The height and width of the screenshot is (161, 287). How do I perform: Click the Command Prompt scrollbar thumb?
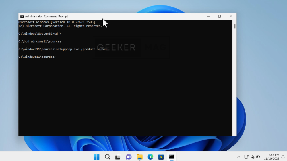point(234,26)
